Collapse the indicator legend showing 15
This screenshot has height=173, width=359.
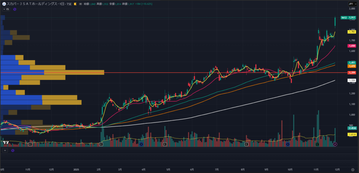coord(4,9)
